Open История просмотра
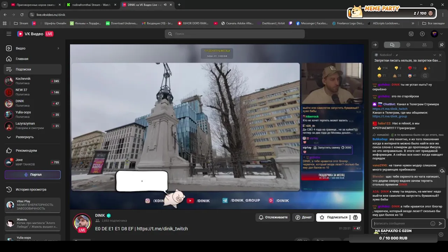Screen dimensions: 448x252 click(x=33, y=189)
